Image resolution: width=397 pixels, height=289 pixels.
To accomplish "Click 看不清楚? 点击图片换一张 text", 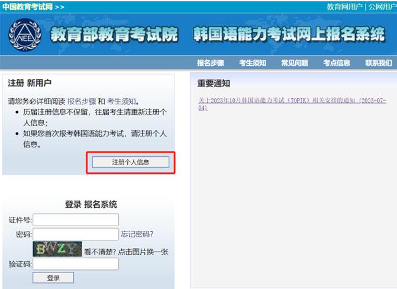I will pyautogui.click(x=126, y=252).
